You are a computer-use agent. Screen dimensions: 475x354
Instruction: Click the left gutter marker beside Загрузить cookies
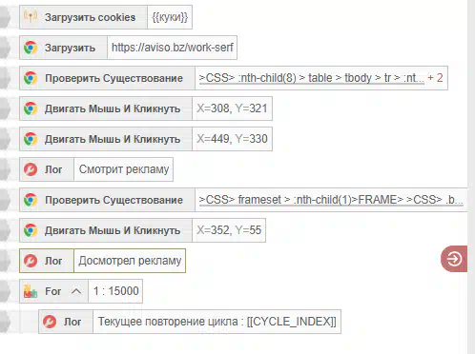point(5,17)
